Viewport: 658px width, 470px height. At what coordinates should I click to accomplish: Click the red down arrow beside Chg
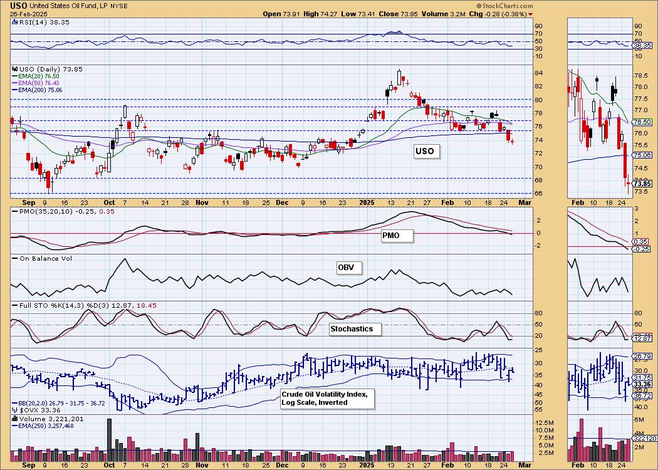coord(531,14)
